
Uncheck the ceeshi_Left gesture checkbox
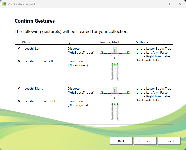pos(19,48)
